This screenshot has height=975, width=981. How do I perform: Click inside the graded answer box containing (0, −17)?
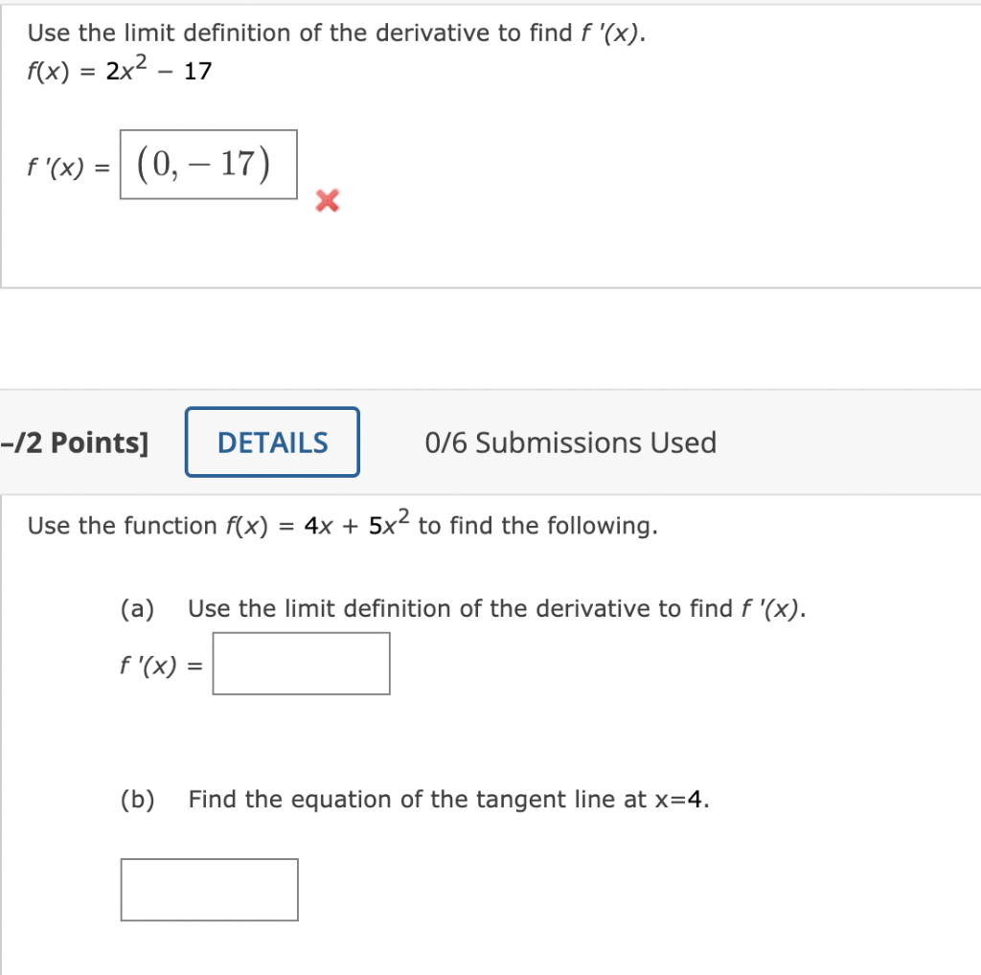(209, 164)
